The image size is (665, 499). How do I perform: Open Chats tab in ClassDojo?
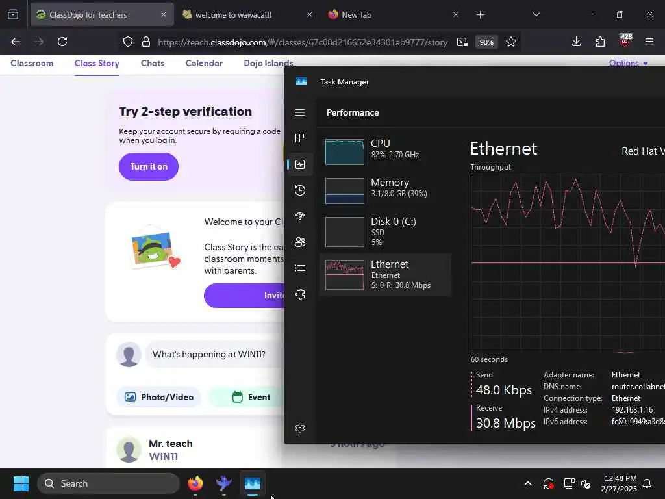coord(152,63)
